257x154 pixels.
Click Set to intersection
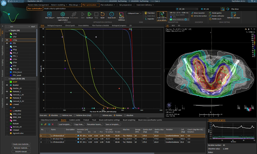[199, 16]
